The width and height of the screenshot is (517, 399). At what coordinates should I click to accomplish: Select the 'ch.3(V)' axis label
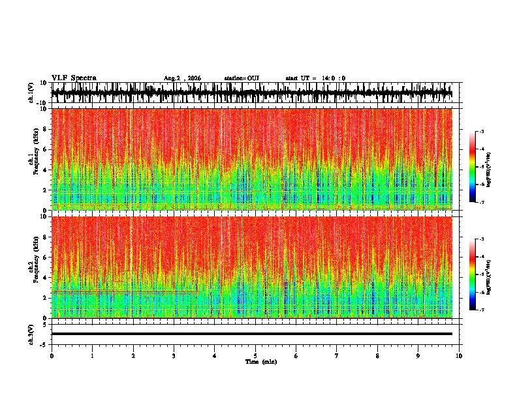(31, 334)
